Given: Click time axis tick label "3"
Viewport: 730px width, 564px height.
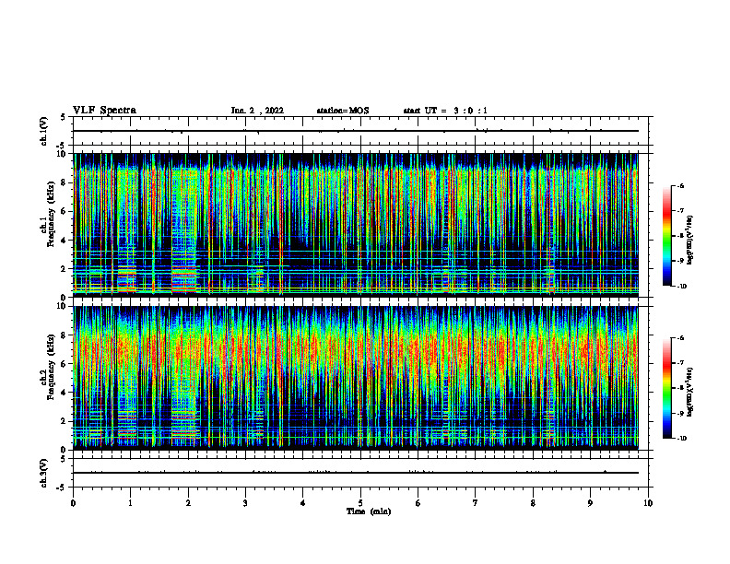Looking at the screenshot, I should point(245,503).
